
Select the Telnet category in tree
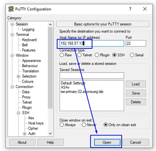pyautogui.click(x=27, y=102)
